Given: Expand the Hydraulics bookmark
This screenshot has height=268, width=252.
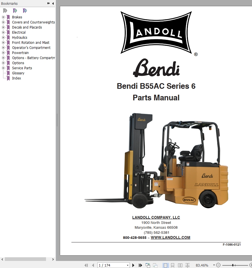Looking at the screenshot, I should pyautogui.click(x=3, y=37).
